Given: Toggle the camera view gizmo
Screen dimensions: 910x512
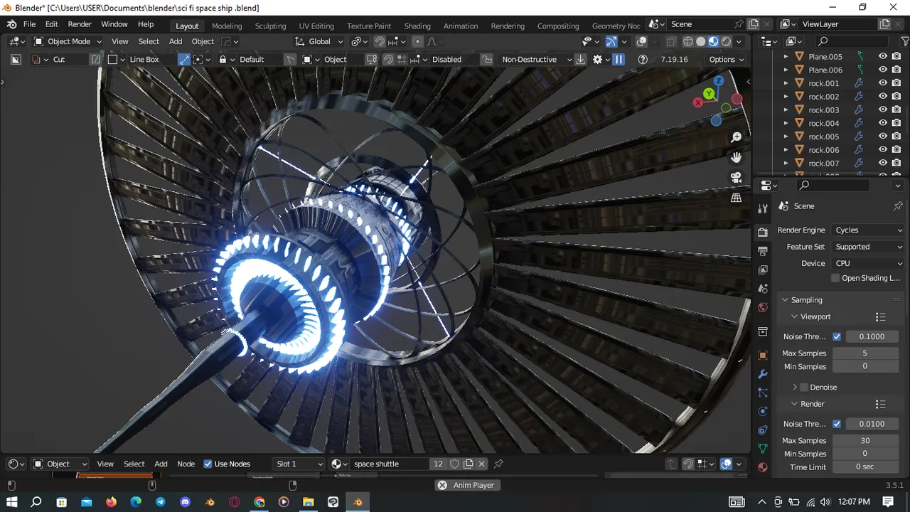Looking at the screenshot, I should point(736,177).
